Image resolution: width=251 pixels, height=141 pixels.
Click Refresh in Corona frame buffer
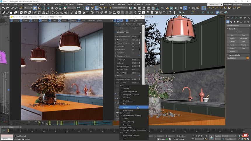43,20
